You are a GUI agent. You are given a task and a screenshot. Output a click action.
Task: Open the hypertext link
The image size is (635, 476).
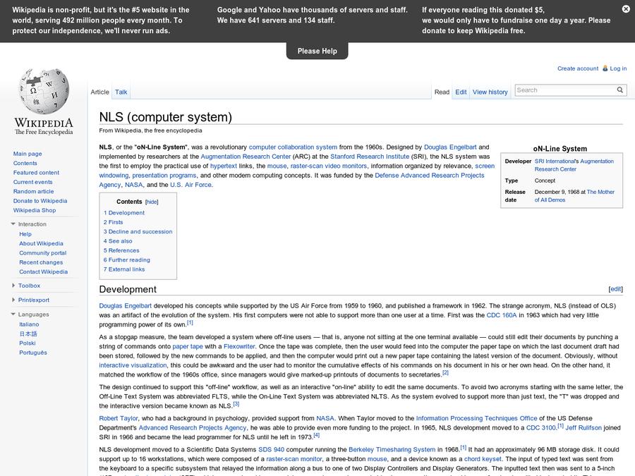coord(224,166)
